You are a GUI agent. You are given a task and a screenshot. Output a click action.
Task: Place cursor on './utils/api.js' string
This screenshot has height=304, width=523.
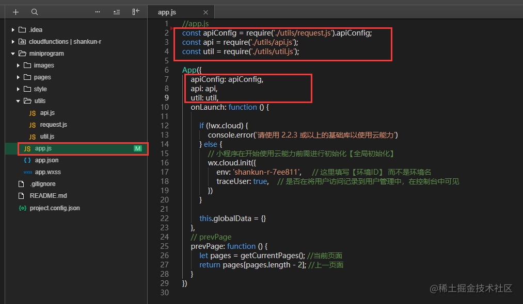(273, 42)
